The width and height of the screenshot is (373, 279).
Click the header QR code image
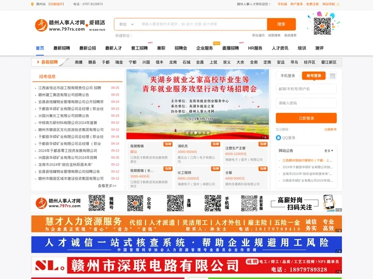pyautogui.click(x=322, y=26)
